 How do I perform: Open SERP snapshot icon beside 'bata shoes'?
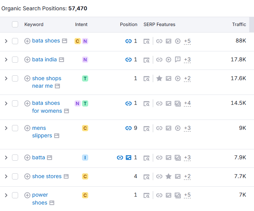(x=65, y=41)
